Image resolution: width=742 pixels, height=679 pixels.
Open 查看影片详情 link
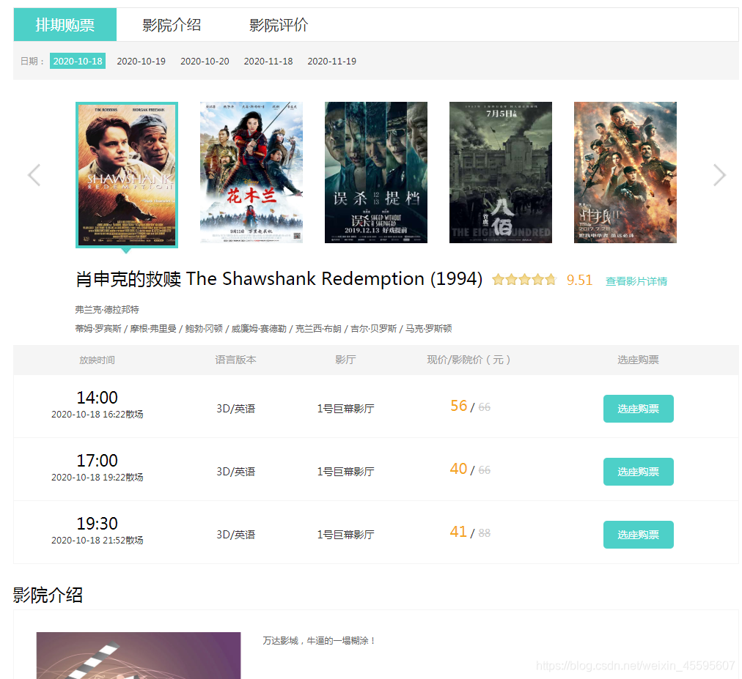[636, 281]
